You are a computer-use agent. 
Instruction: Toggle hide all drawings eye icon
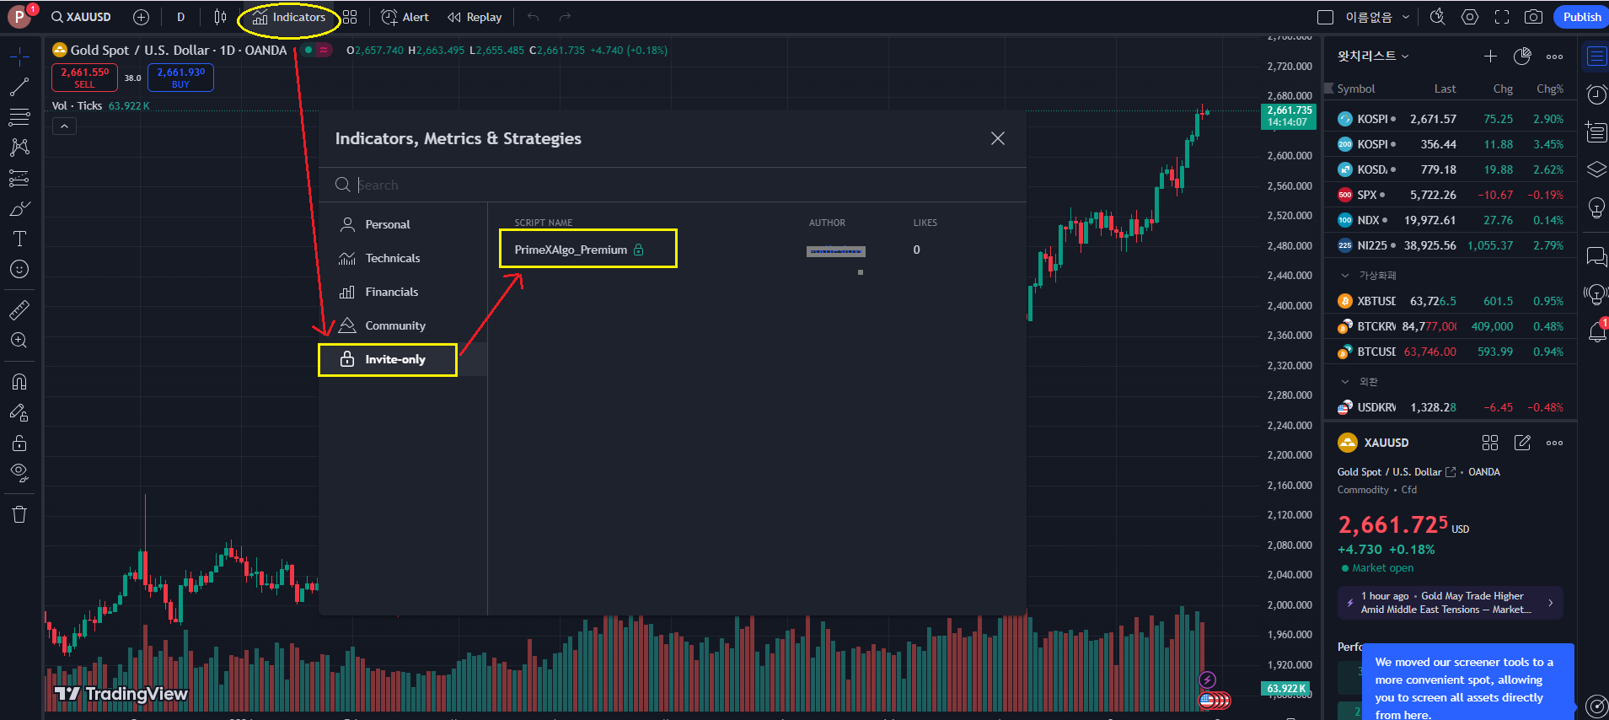point(19,473)
